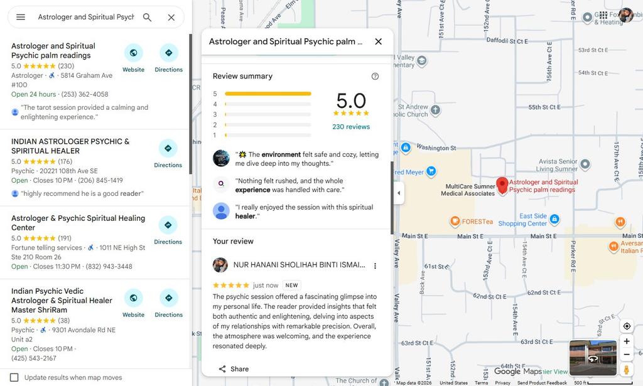The width and height of the screenshot is (643, 386).
Task: Select the INDIAN ASTROLOGER PSYCHIC & SPIRITUAL HEALER result
Action: click(x=70, y=146)
